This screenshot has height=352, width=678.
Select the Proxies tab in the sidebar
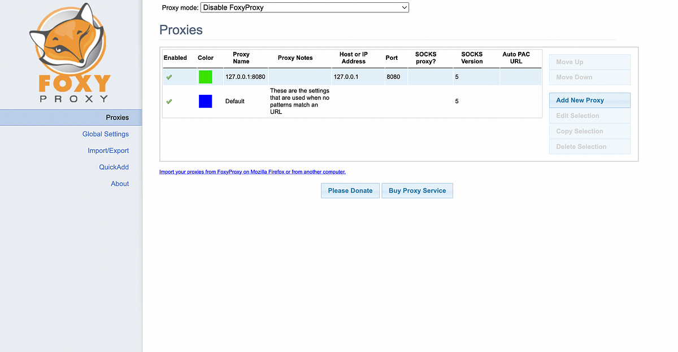click(x=117, y=117)
